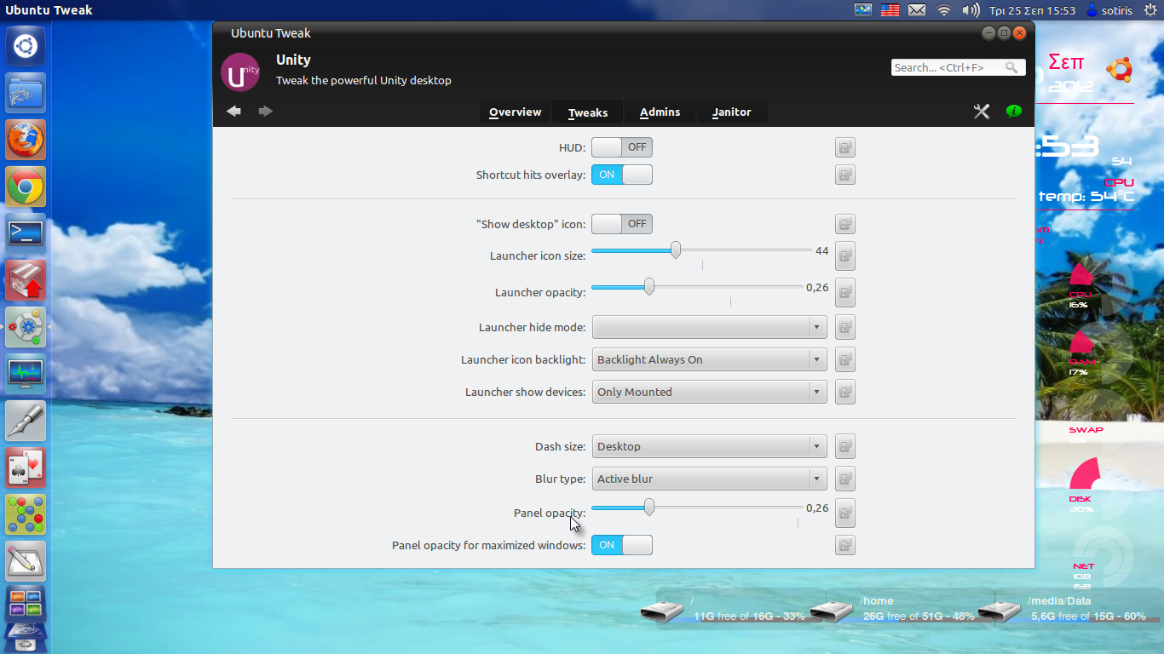The height and width of the screenshot is (654, 1164).
Task: Click the back navigation arrow
Action: click(234, 112)
